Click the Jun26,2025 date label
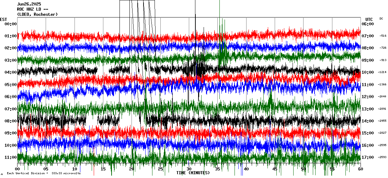This screenshot has height=178, width=388. [x=29, y=4]
